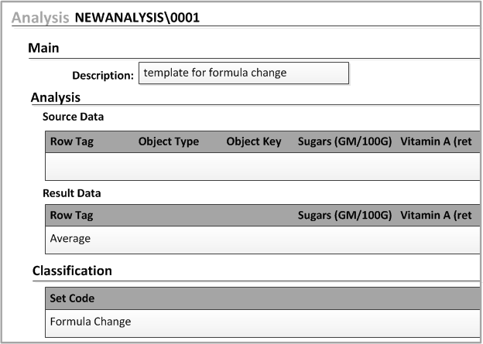Select the Classification section header
Screen dimensions: 483x344
[72, 271]
